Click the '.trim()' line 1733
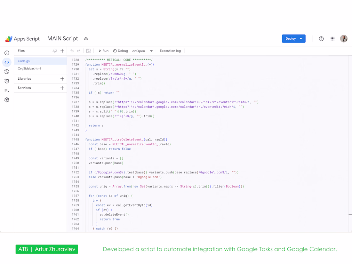Image resolution: width=352 pixels, height=264 pixels. 99,83
